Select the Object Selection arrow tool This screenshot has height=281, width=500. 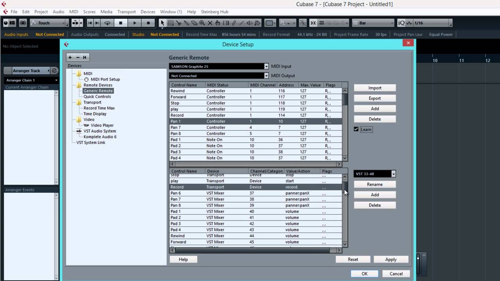pyautogui.click(x=163, y=23)
